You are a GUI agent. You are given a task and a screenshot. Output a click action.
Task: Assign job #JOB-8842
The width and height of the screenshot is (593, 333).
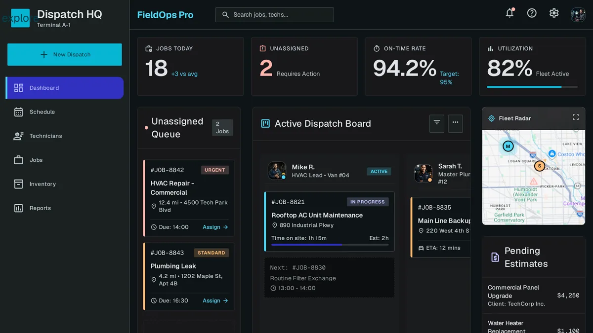coord(215,227)
